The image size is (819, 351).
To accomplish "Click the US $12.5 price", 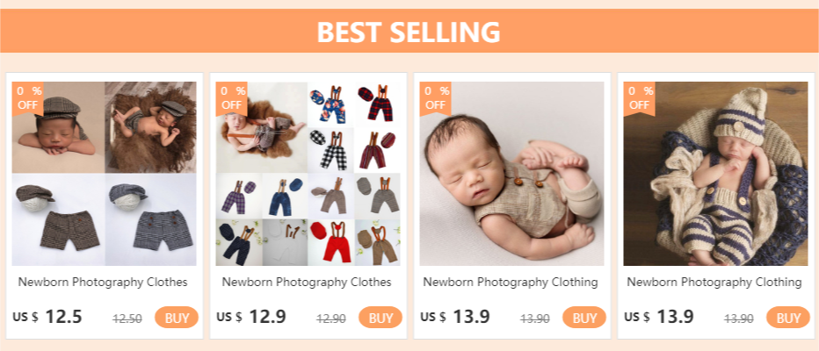I will tap(48, 317).
